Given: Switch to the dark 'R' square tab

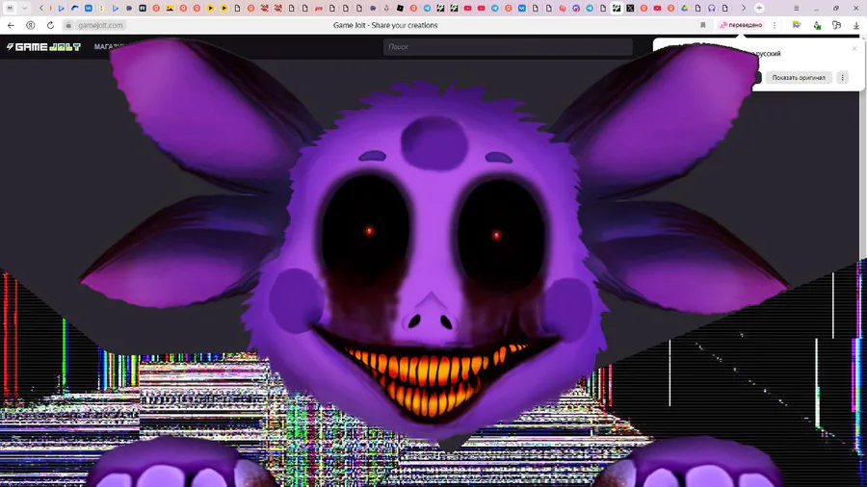Looking at the screenshot, I should tap(143, 9).
